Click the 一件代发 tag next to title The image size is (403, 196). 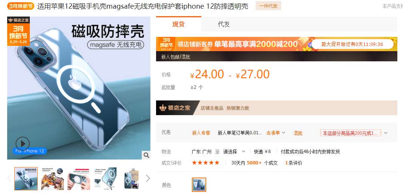click(x=268, y=6)
